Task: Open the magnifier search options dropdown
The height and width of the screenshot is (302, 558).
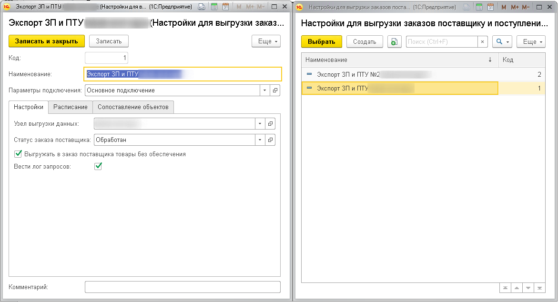Action: pyautogui.click(x=502, y=42)
